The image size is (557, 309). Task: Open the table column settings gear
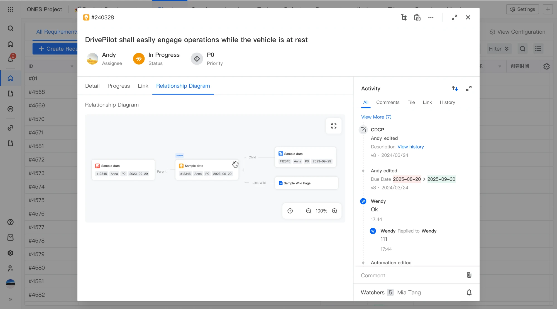[x=546, y=66]
